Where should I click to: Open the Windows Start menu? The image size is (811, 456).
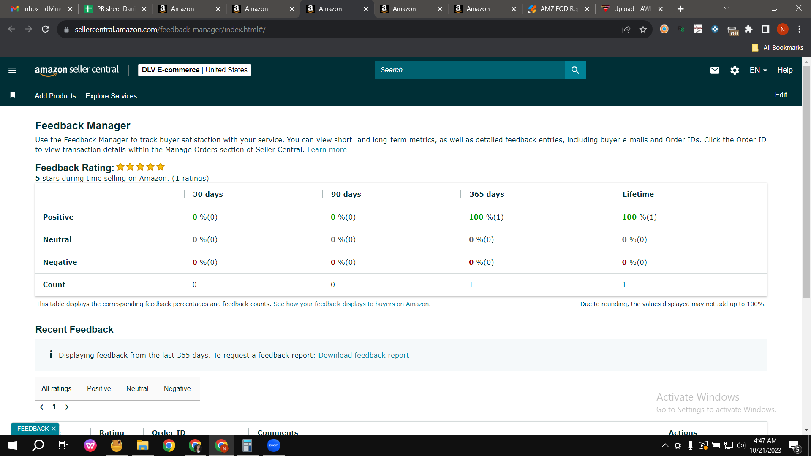point(13,445)
